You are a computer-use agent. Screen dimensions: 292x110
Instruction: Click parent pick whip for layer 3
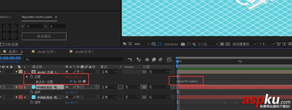[144, 97]
